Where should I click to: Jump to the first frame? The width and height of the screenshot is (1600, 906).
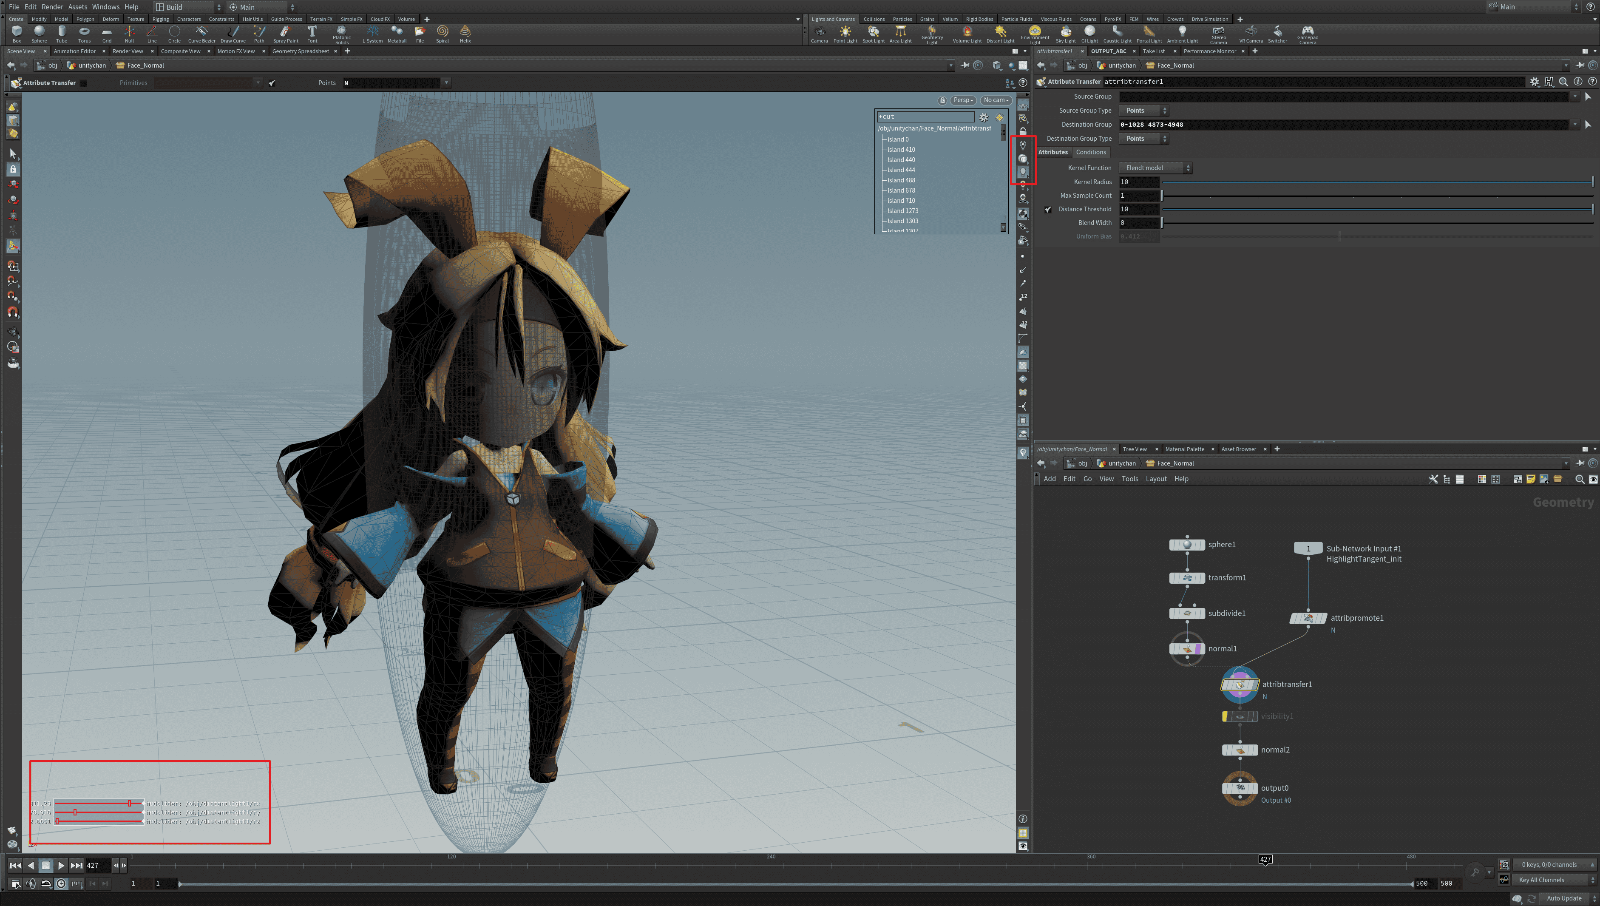(15, 866)
